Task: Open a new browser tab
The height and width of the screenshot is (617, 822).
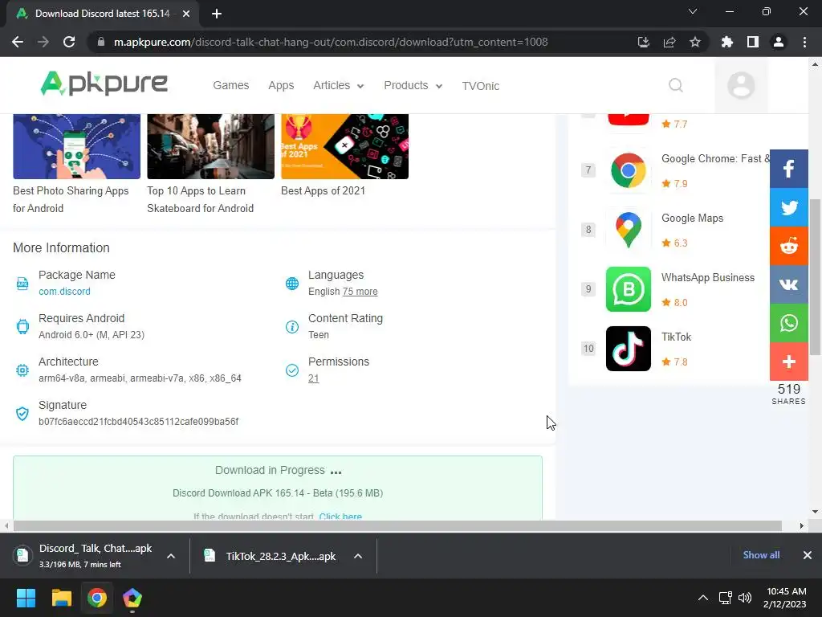Action: pyautogui.click(x=217, y=14)
